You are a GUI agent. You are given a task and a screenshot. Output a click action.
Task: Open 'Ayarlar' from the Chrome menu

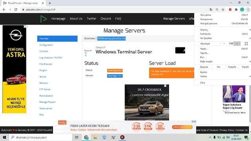click(222, 72)
